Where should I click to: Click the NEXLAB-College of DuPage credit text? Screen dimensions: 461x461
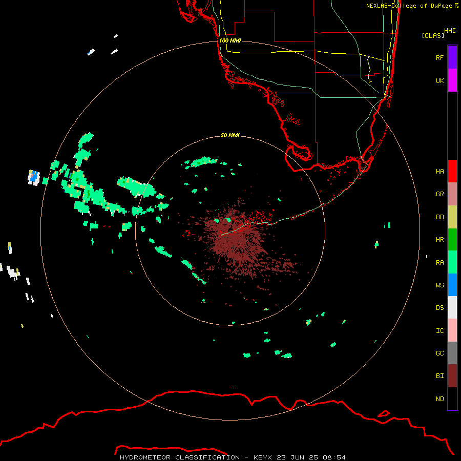point(412,6)
